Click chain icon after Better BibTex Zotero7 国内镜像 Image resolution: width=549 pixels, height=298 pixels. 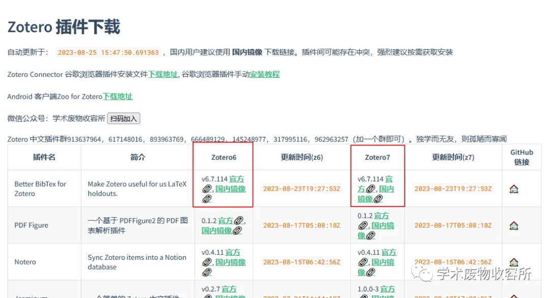tap(378, 199)
